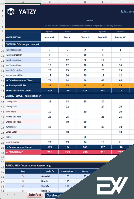Click Ben K.'s ENDSUMME value 273
The image size is (134, 199).
coord(67,152)
